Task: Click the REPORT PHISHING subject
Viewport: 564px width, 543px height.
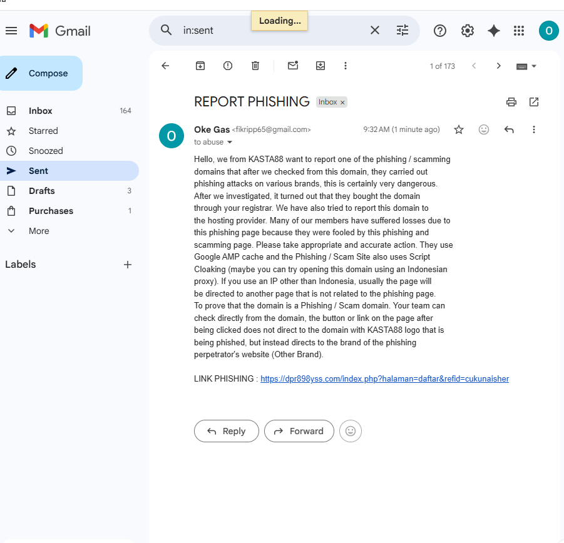Action: (x=252, y=102)
